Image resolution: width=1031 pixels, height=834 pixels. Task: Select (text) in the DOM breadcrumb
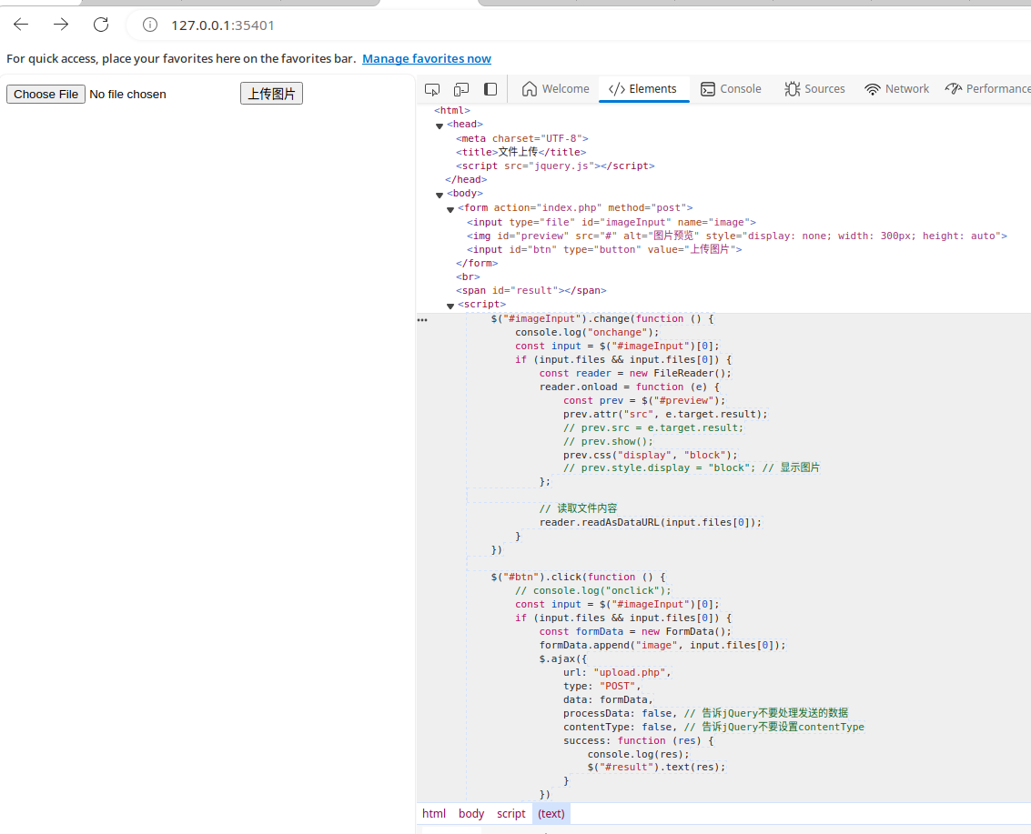pos(551,814)
